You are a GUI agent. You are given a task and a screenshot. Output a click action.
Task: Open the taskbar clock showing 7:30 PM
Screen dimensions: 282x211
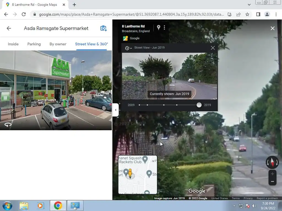[268, 206]
